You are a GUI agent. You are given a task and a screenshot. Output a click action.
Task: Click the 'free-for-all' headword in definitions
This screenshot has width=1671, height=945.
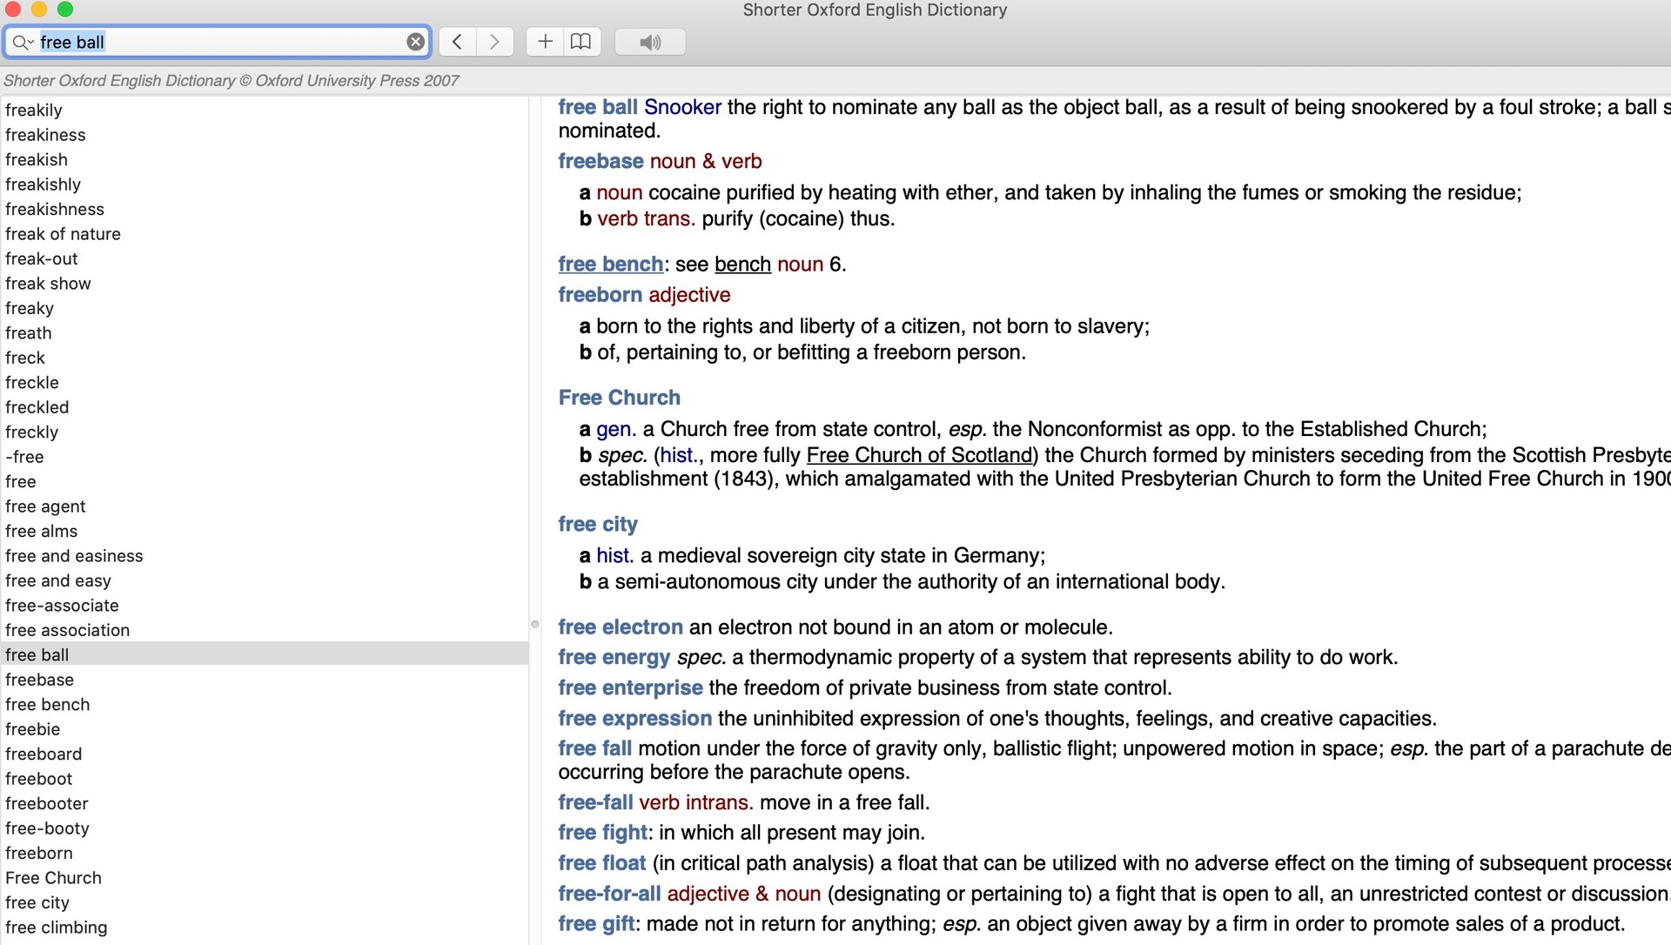[x=609, y=894]
